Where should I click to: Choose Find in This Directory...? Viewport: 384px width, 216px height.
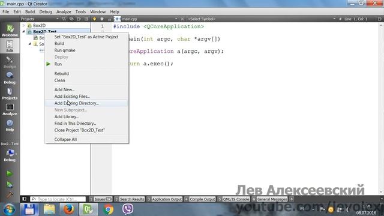coord(86,124)
